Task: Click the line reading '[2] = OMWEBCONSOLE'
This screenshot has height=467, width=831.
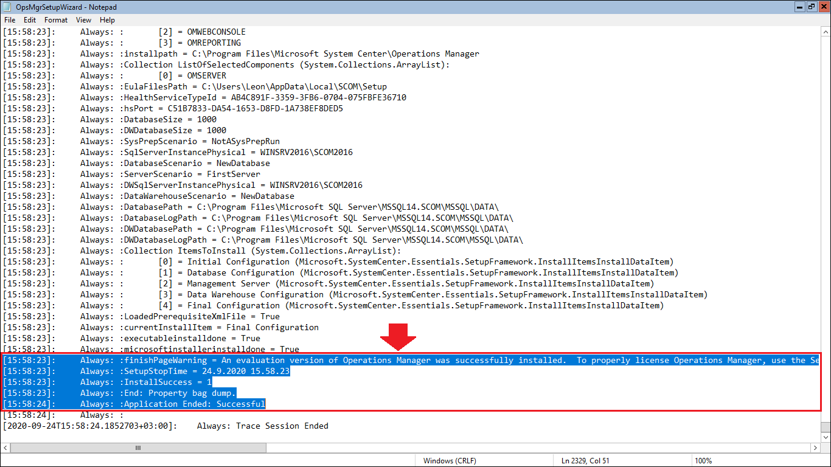Action: pyautogui.click(x=124, y=32)
